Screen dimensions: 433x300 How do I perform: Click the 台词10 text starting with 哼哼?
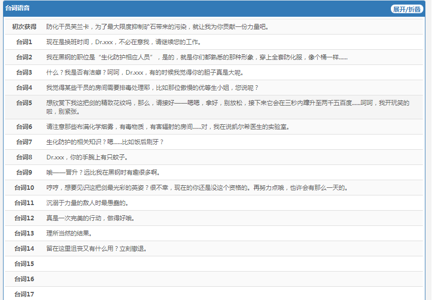click(x=196, y=188)
